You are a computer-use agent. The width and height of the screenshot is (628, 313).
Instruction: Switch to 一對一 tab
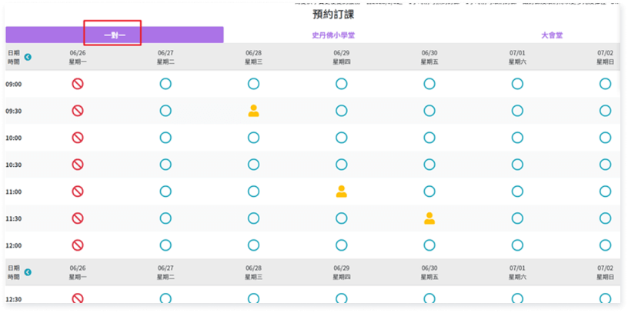(114, 35)
